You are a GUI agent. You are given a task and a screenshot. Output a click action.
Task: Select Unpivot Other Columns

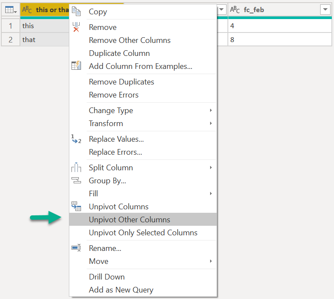(x=143, y=219)
